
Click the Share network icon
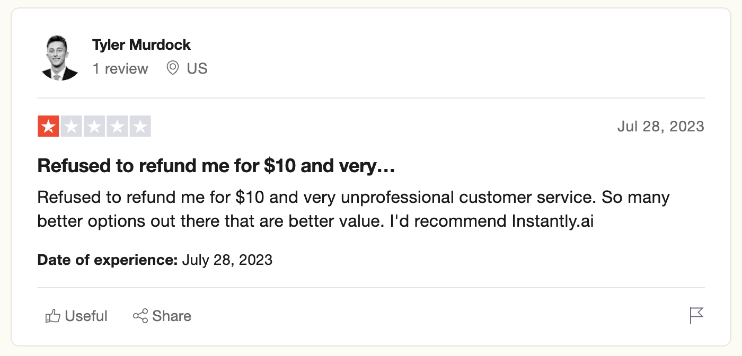click(x=140, y=316)
